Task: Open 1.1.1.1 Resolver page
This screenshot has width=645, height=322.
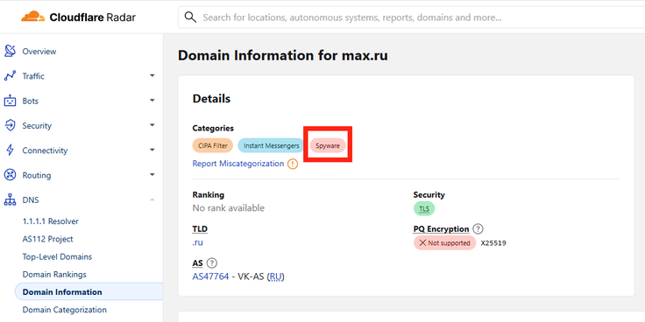Action: 51,221
